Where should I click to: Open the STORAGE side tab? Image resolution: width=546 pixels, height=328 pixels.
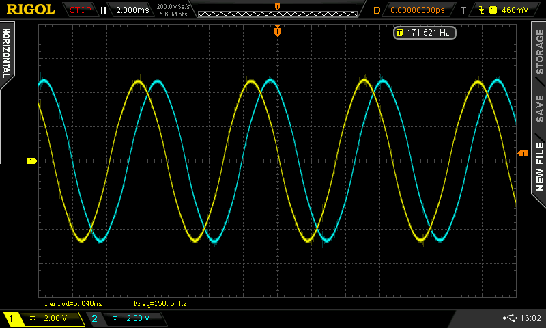539,51
